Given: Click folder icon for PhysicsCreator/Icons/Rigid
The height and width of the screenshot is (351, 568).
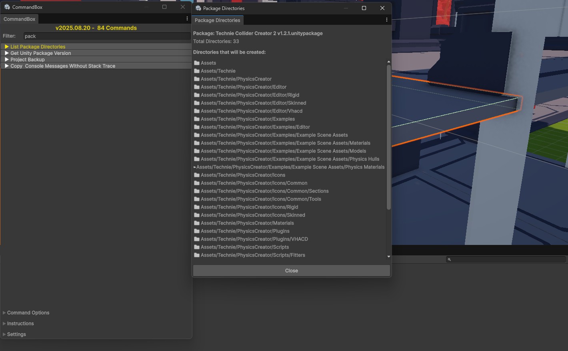Looking at the screenshot, I should (x=197, y=207).
